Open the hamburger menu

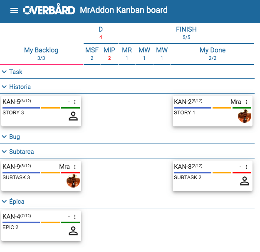pos(14,10)
